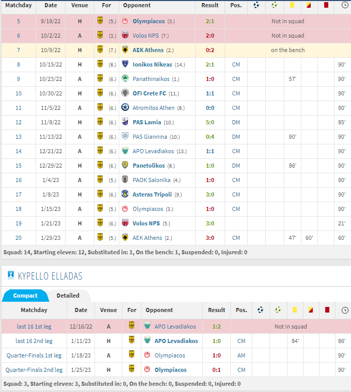Open AEK Athens link in matchday 7 row

148,50
